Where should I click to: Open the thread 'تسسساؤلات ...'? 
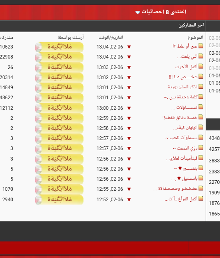(184, 107)
